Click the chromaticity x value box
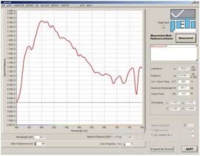The image size is (200, 156). click(x=175, y=103)
